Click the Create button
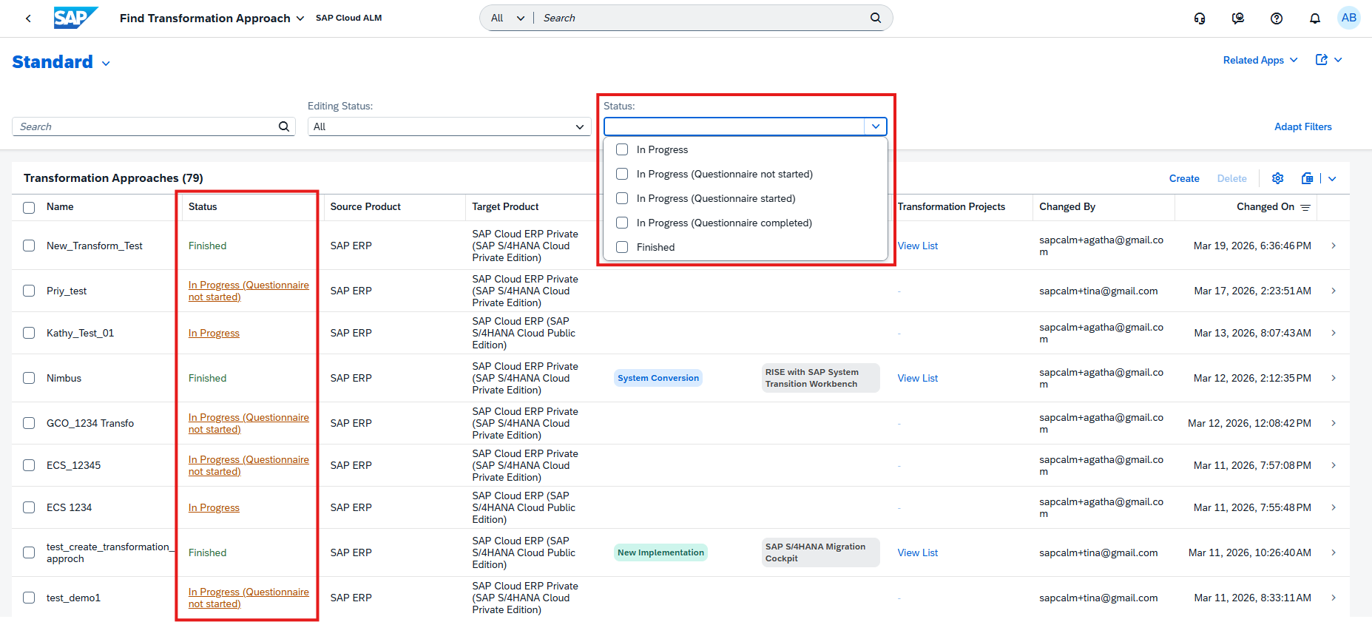This screenshot has width=1372, height=622. coord(1183,178)
